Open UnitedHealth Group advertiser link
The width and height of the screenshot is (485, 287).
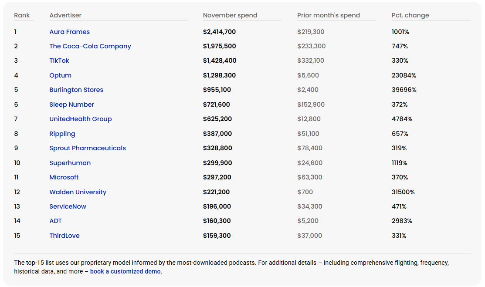[x=80, y=119]
